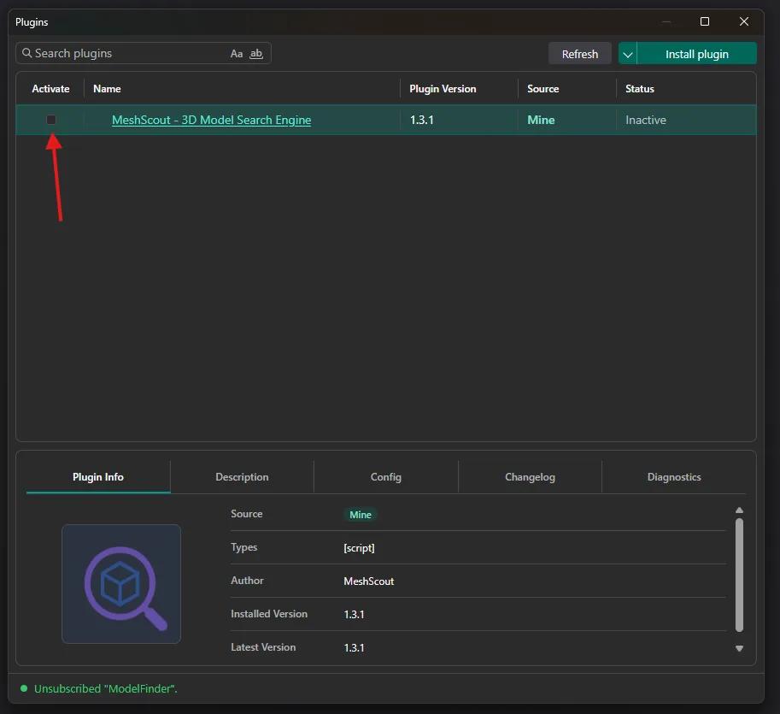The height and width of the screenshot is (714, 780).
Task: Select the 1.3.1 version cell in MeshScout row
Action: pyautogui.click(x=421, y=120)
